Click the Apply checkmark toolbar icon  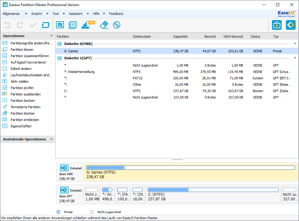[x=33, y=25]
